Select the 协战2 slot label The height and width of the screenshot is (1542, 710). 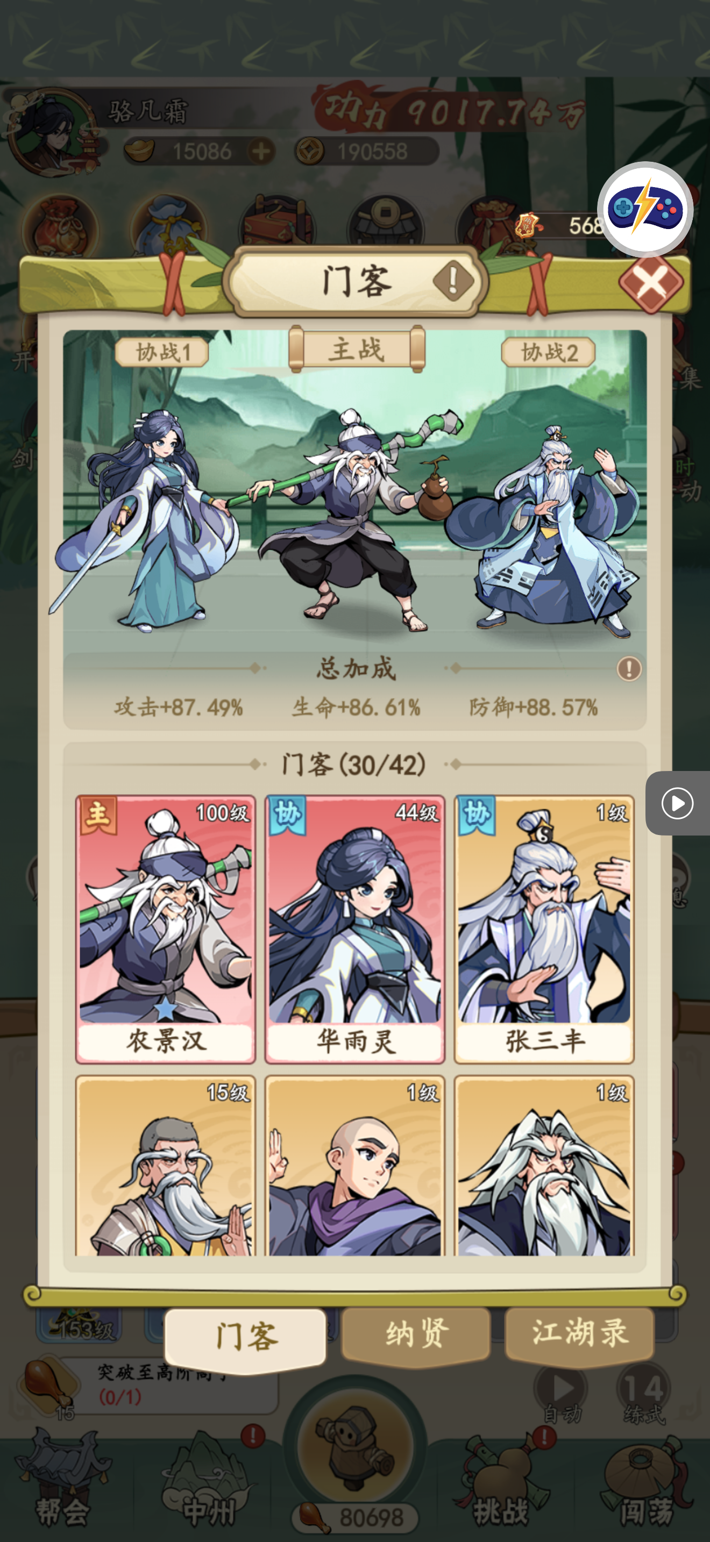click(548, 352)
